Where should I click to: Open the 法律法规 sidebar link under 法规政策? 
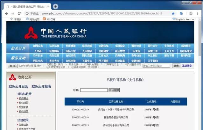tap(24, 125)
